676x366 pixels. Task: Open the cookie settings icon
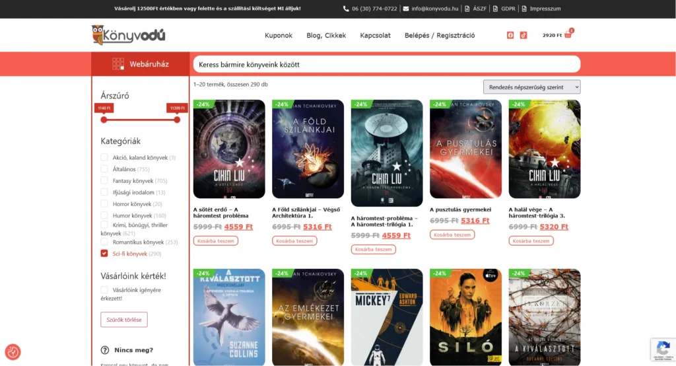pos(13,351)
